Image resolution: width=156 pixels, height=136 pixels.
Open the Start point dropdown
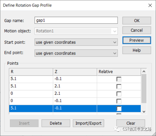coord(76,42)
